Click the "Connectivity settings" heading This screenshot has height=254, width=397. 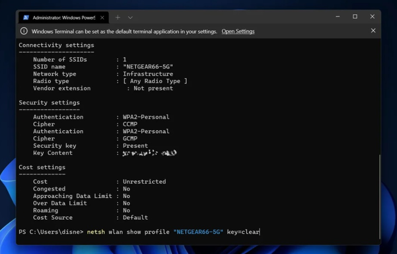coord(56,45)
